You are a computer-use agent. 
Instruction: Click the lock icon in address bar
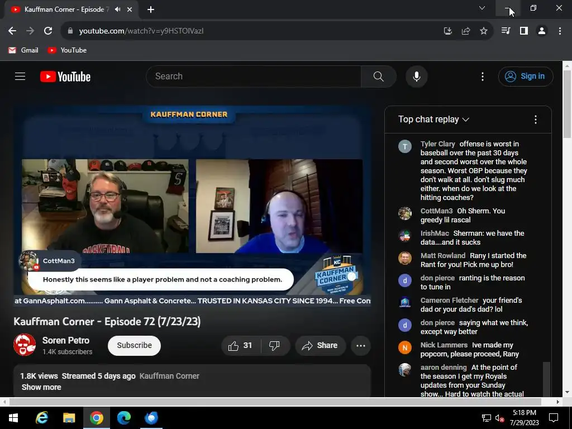(70, 31)
